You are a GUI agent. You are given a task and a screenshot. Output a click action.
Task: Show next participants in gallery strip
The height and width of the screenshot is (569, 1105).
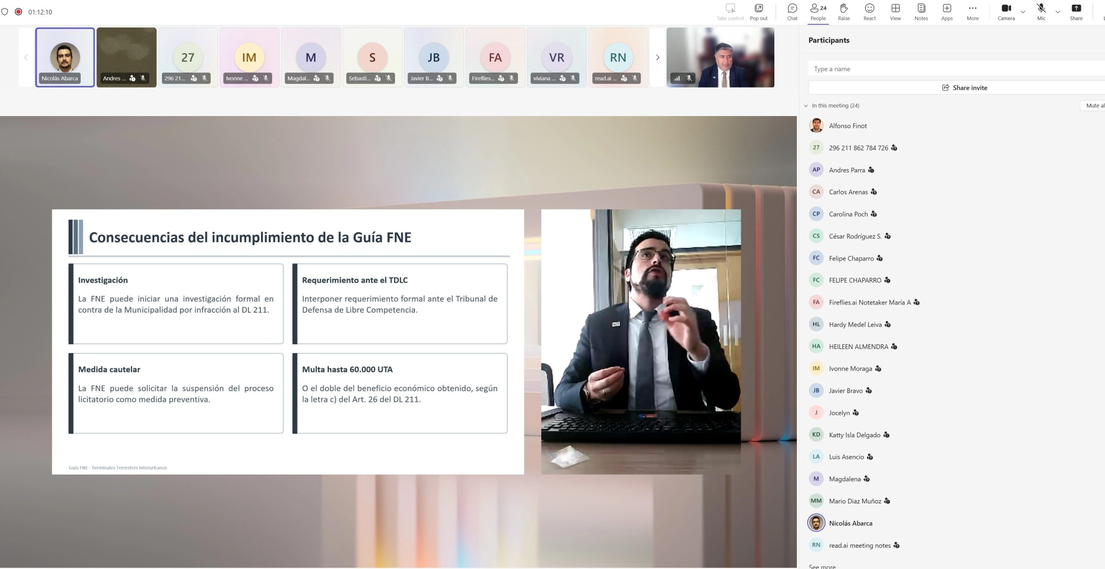(x=657, y=57)
